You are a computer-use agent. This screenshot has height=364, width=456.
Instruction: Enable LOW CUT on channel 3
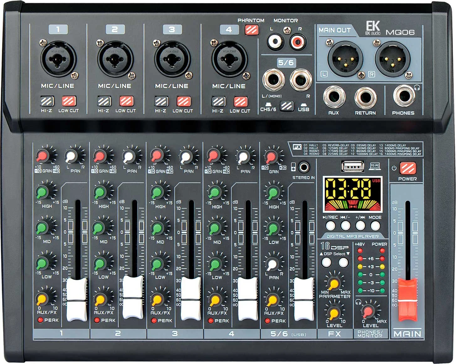184,101
